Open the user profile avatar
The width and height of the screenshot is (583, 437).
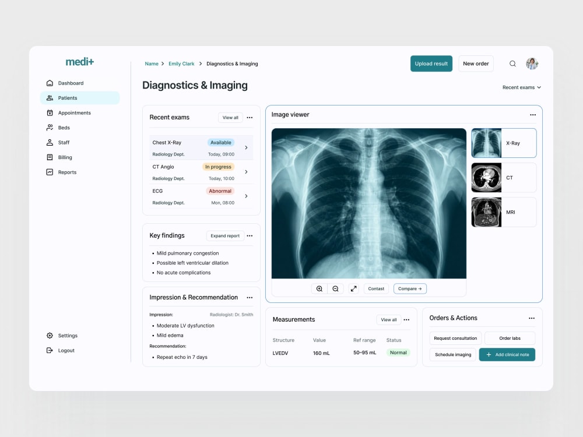(532, 64)
